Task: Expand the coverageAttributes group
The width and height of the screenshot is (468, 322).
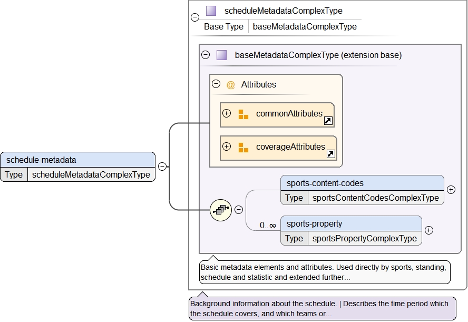Action: [227, 147]
